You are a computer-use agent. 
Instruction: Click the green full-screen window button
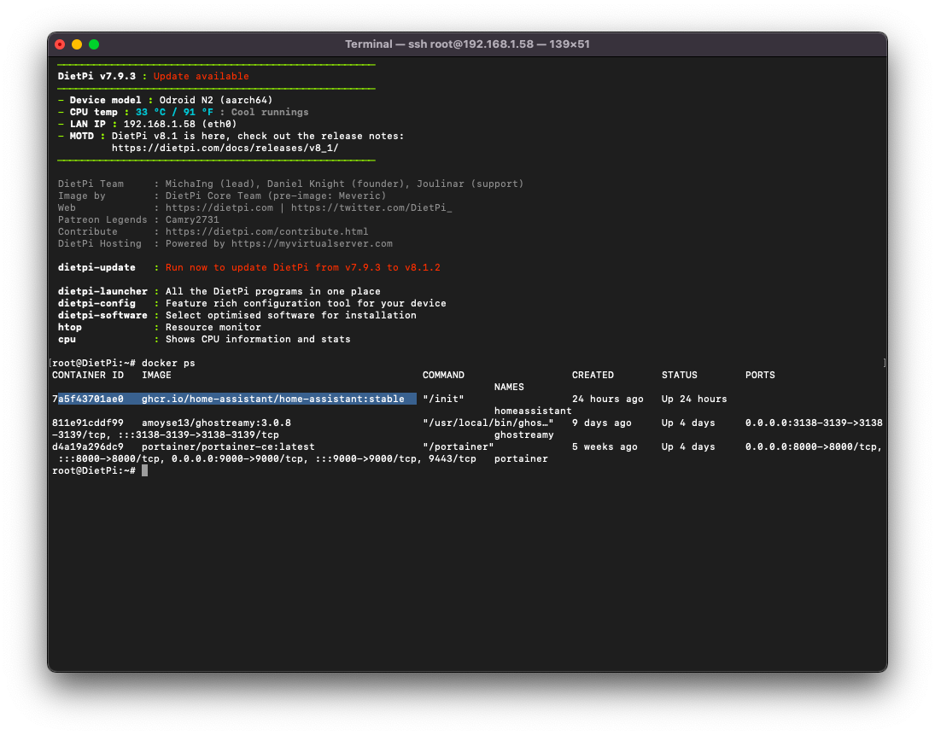(x=94, y=44)
